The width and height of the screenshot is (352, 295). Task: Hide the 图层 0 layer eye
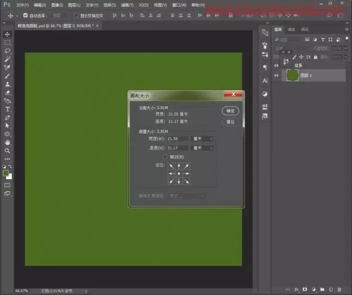pyautogui.click(x=276, y=75)
